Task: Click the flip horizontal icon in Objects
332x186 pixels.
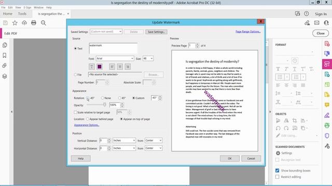Action: point(286,120)
